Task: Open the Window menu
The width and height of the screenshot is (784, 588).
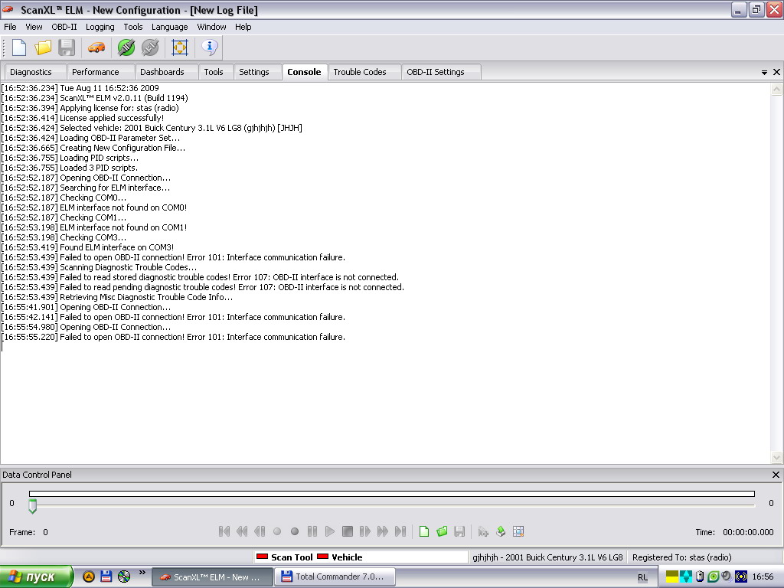Action: 211,27
